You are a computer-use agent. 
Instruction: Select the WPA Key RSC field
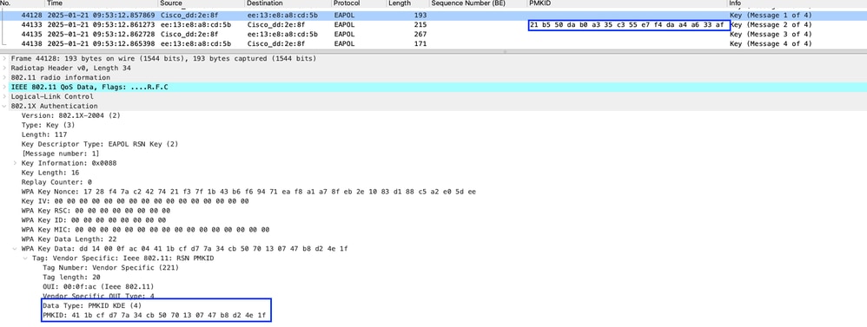[x=96, y=211]
